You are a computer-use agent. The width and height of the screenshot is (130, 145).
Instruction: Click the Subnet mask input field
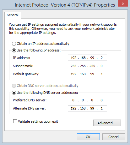tap(87, 66)
